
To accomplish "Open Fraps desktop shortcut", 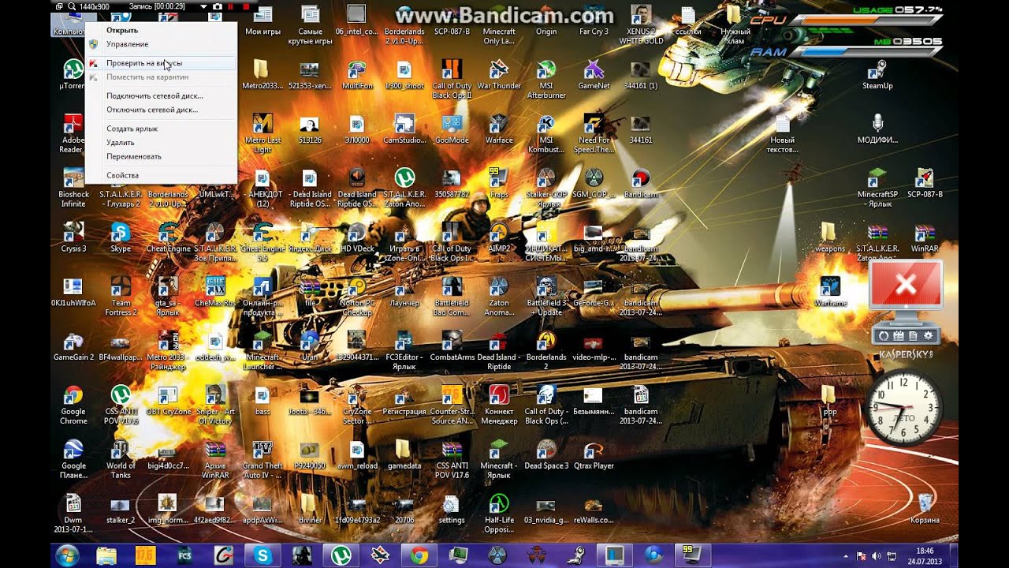I will tap(499, 182).
